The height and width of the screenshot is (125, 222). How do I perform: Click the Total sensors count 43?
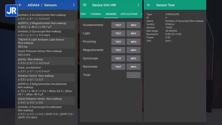click(x=134, y=75)
